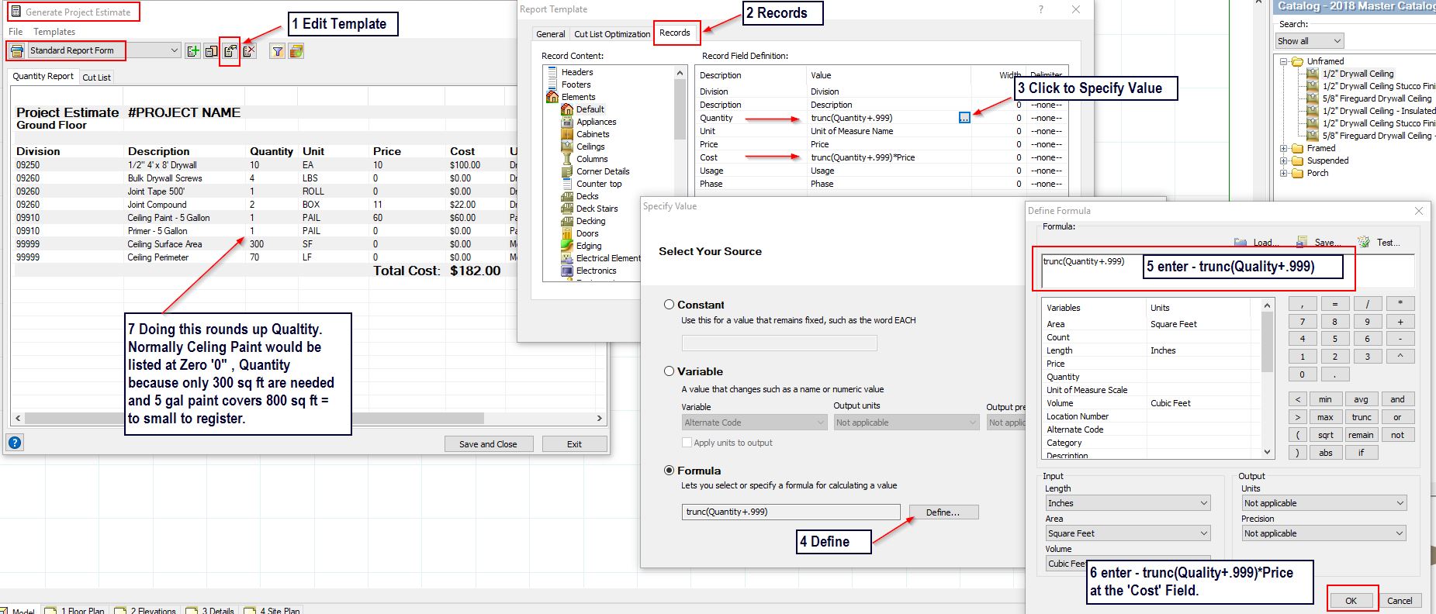Screen dimensions: 1436x614
Task: Select the Deck Stairs record
Action: point(597,209)
